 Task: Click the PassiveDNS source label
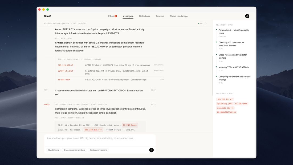click(x=159, y=71)
